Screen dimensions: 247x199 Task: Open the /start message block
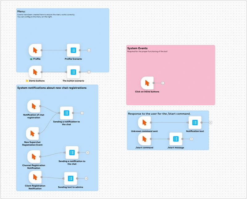tap(176, 139)
